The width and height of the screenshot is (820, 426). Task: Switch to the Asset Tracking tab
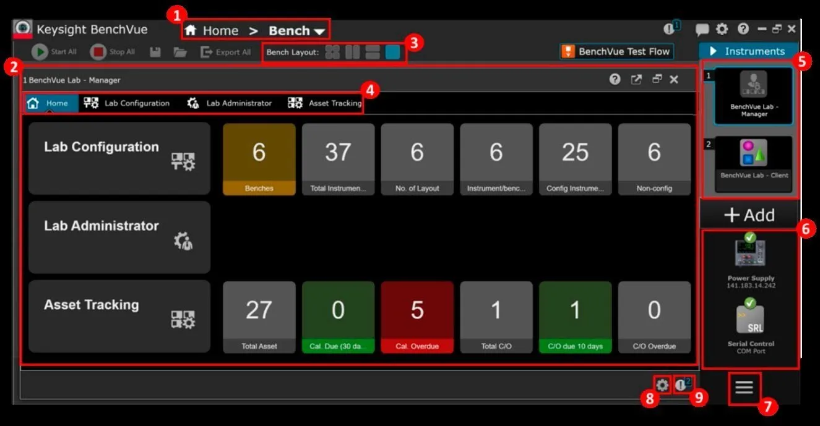(x=325, y=103)
